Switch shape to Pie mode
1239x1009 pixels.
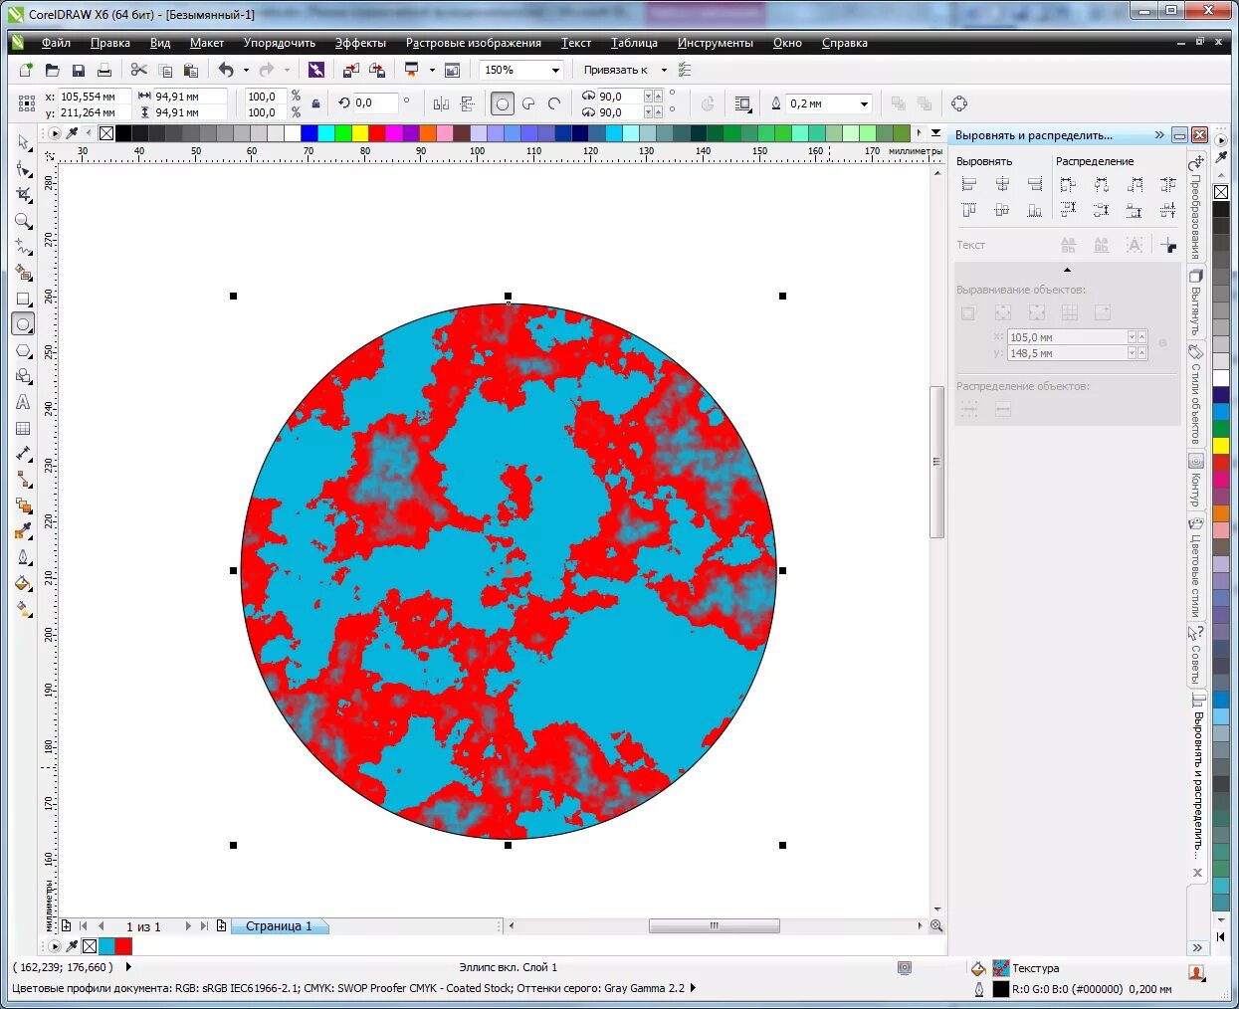tap(528, 103)
